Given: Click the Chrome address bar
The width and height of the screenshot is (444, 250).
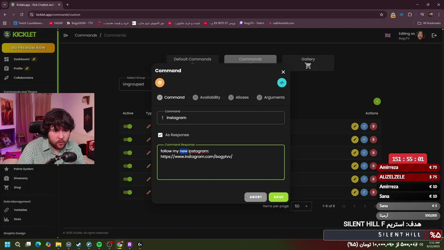Looking at the screenshot, I should coord(205,15).
